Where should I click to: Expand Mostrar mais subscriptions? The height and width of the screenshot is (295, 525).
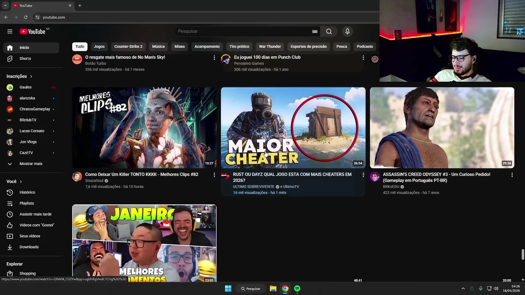point(31,164)
